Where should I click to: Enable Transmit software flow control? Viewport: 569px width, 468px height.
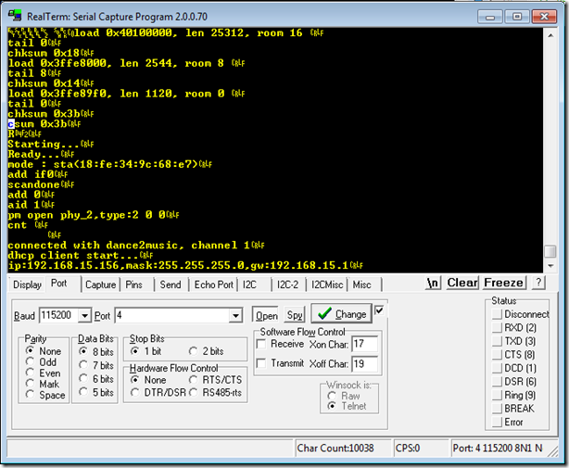(x=261, y=363)
